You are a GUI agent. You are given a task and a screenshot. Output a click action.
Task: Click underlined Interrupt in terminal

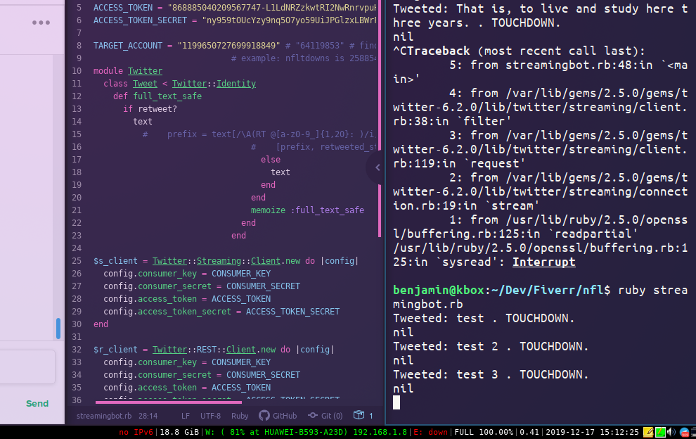point(543,262)
